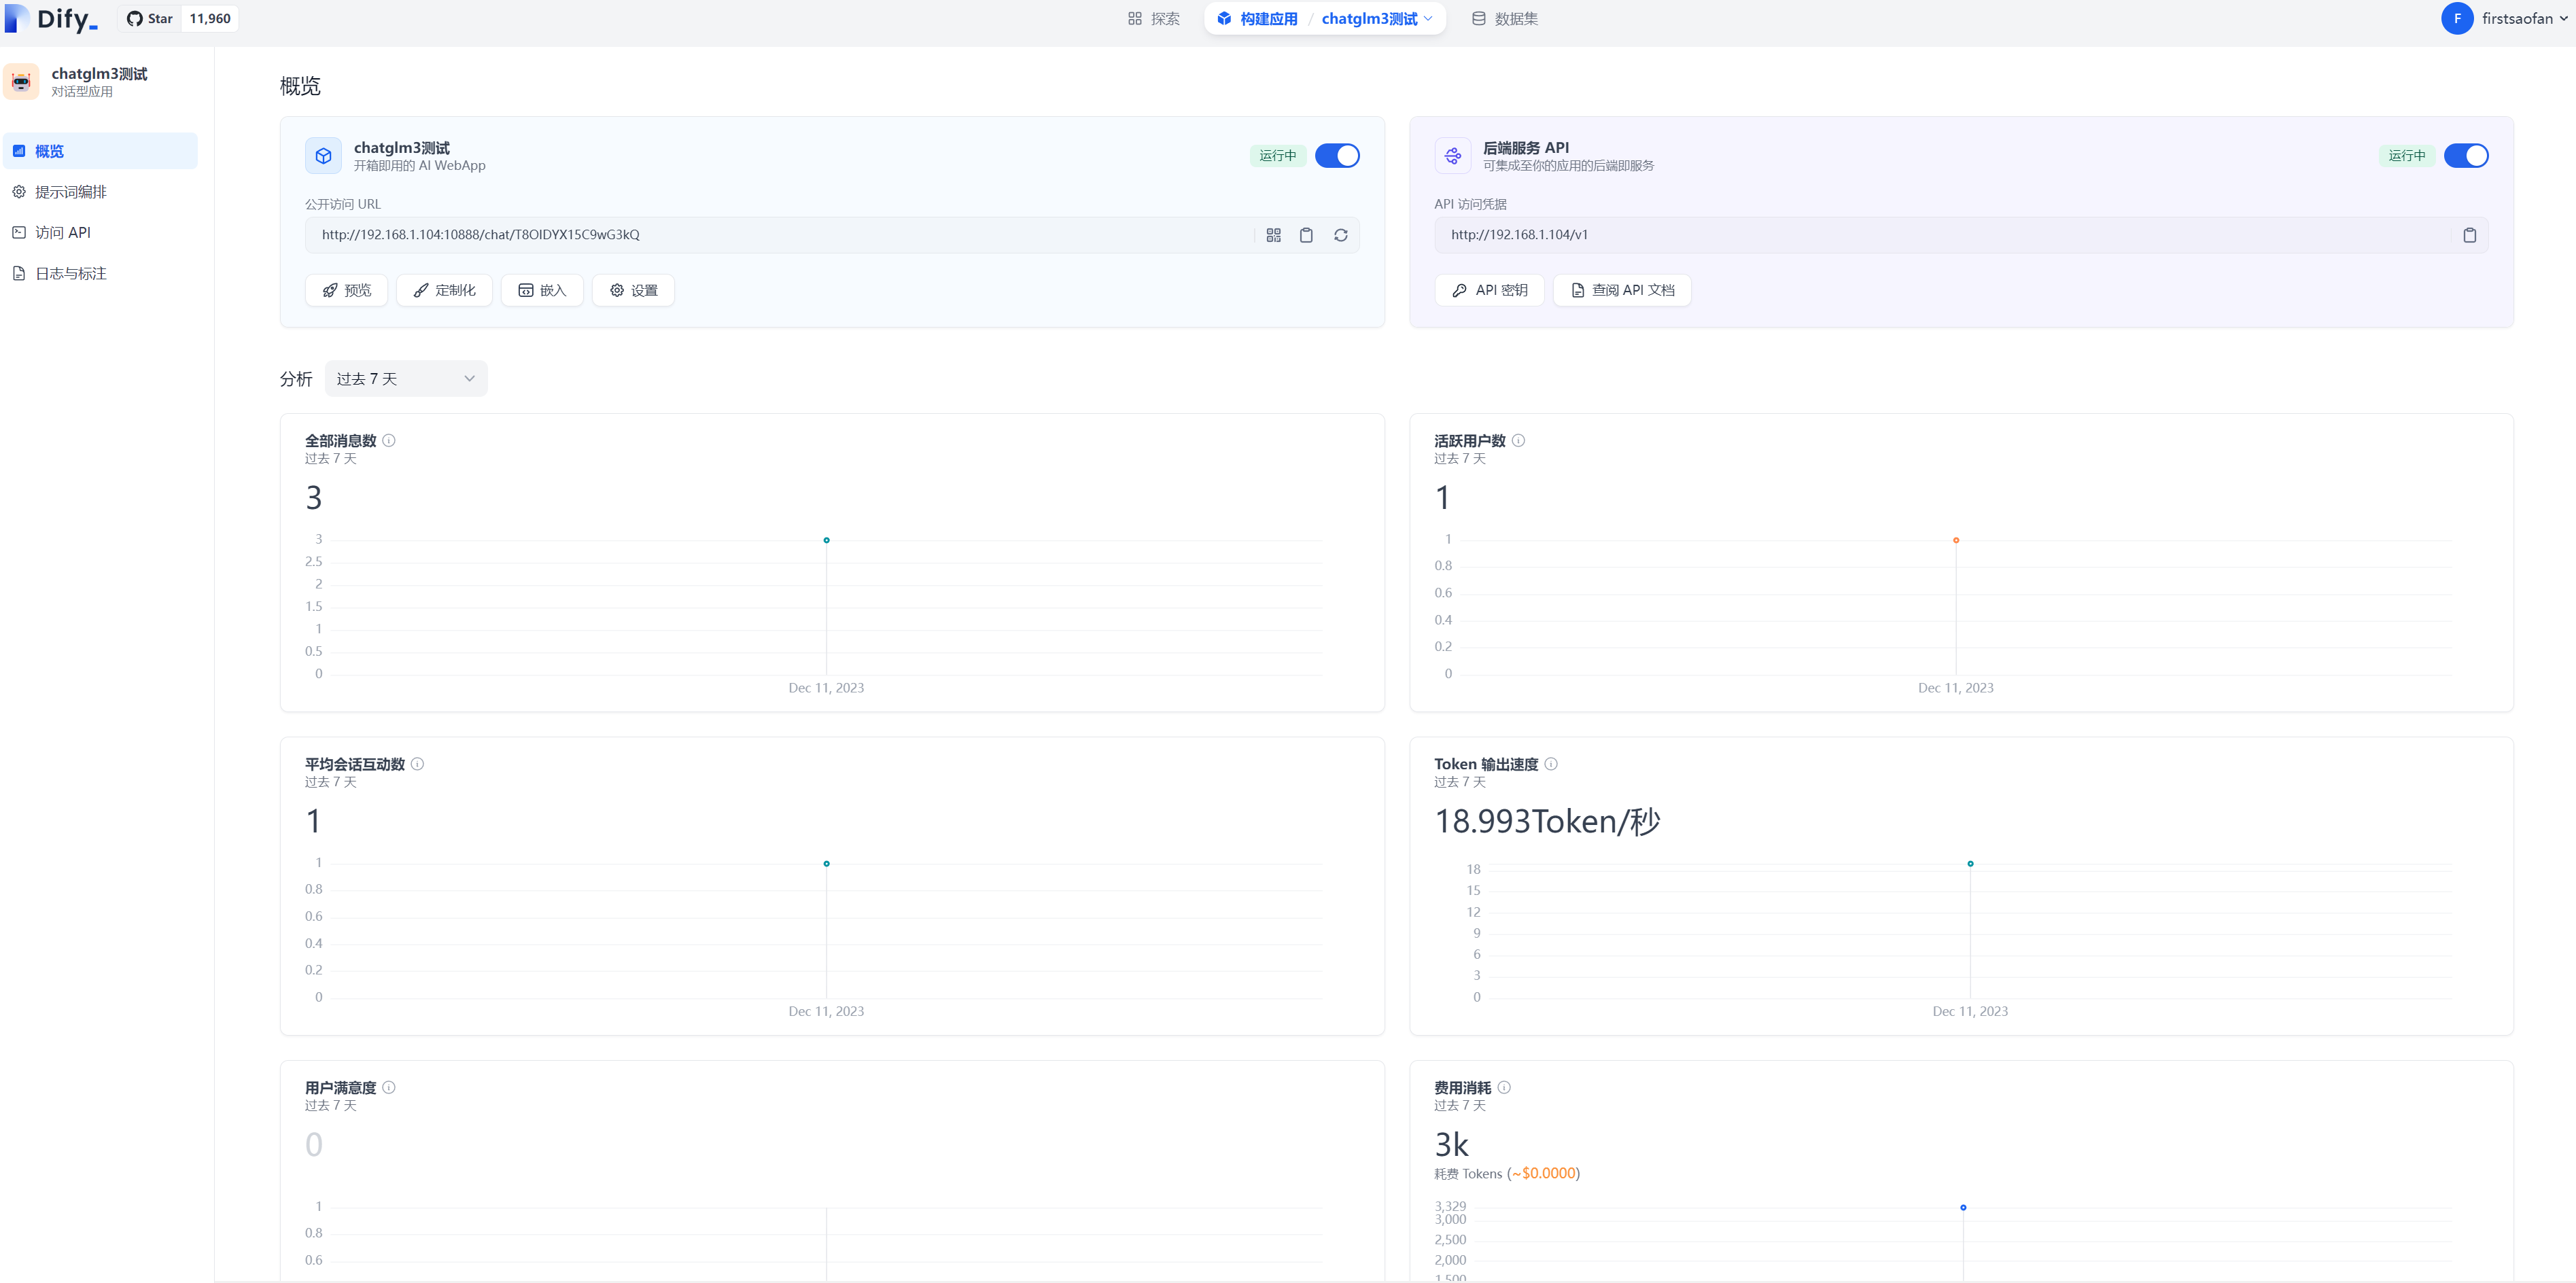This screenshot has width=2576, height=1283.
Task: Click the ~$0.0000 cost text
Action: click(x=1543, y=1174)
